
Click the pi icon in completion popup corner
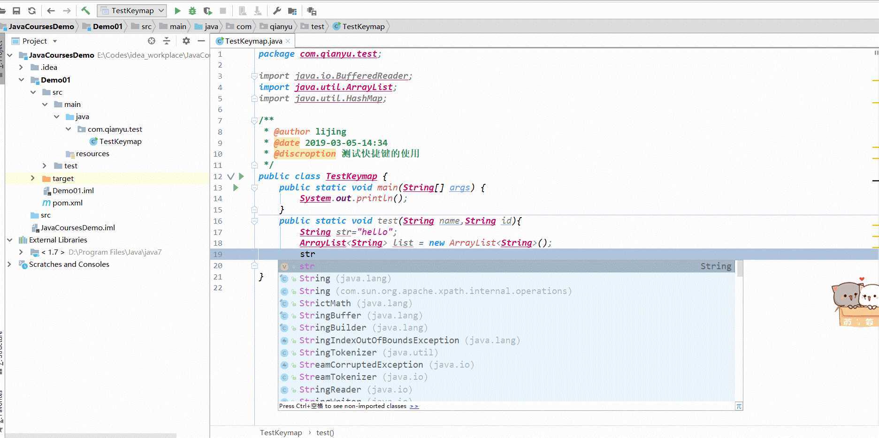pos(739,406)
